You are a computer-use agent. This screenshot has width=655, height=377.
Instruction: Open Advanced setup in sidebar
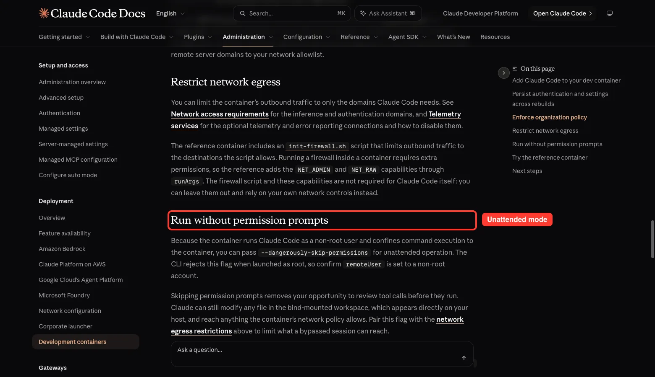[x=61, y=98]
